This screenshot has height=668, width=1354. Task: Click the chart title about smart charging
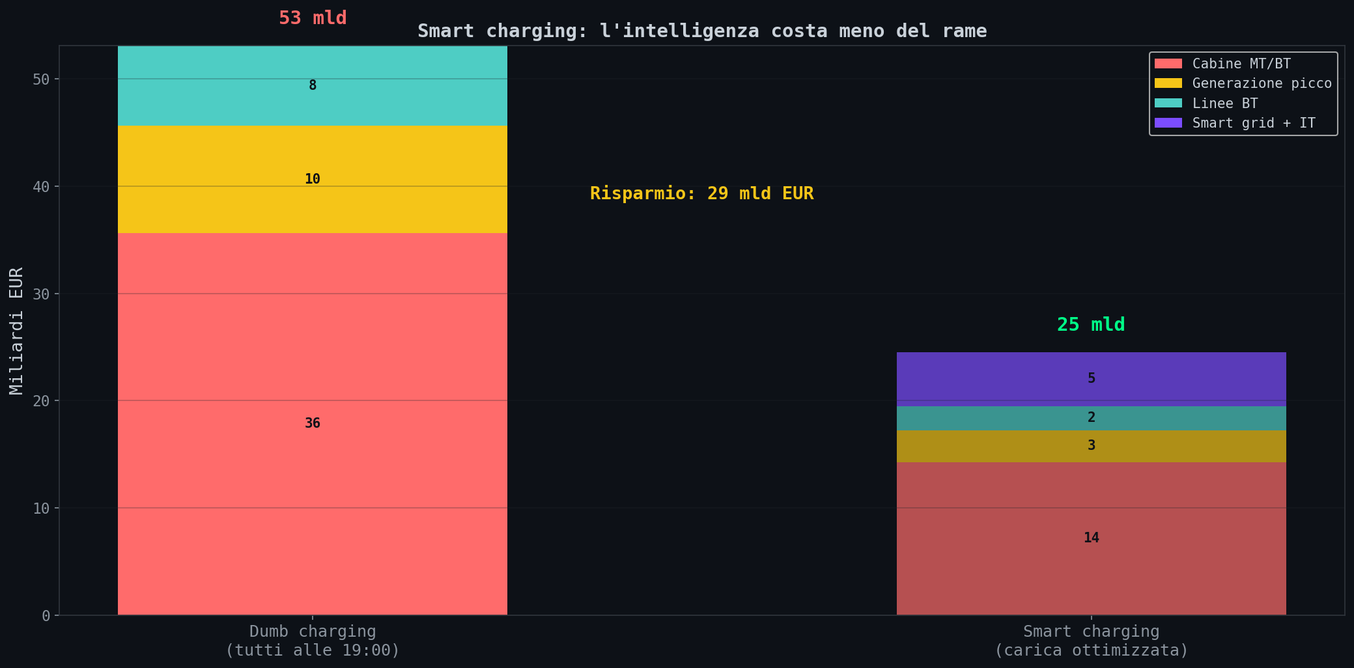(703, 31)
